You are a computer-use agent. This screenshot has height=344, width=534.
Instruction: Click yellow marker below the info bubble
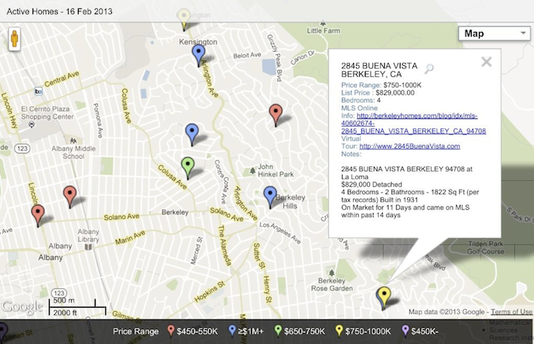click(383, 297)
